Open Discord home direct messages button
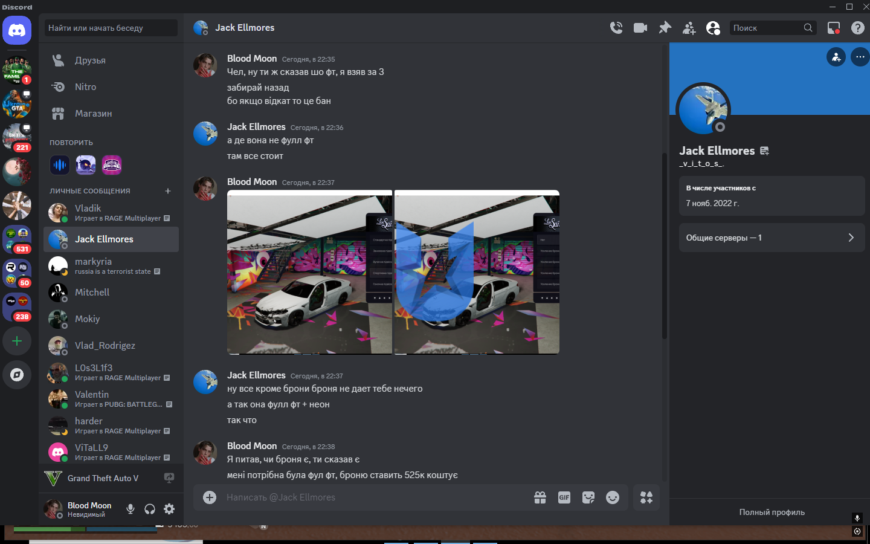 (17, 30)
